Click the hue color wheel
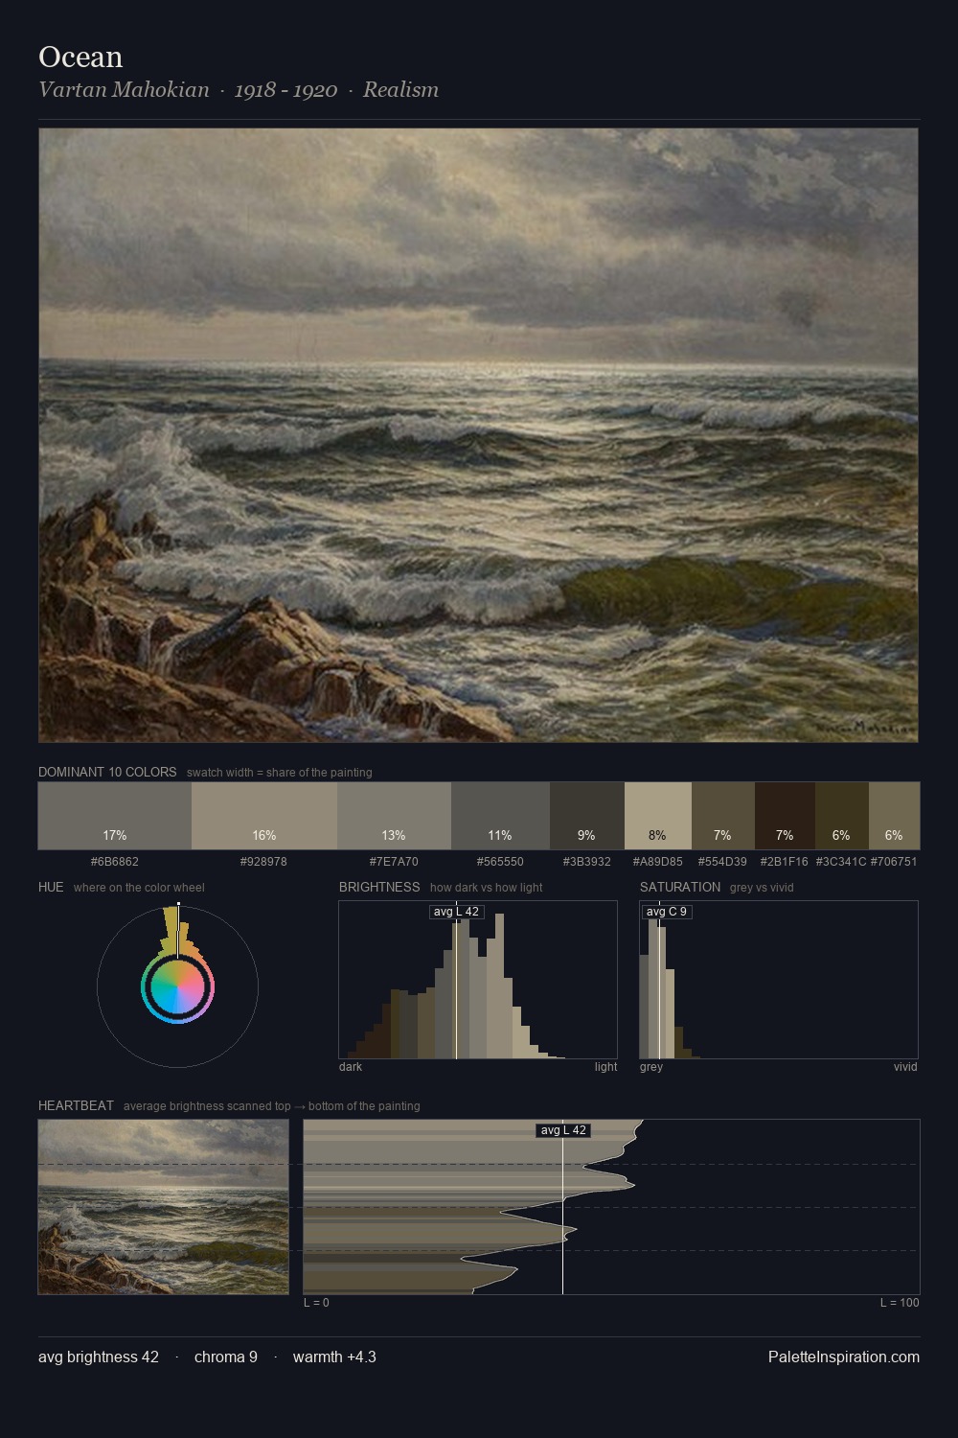The height and width of the screenshot is (1438, 958). tap(177, 986)
